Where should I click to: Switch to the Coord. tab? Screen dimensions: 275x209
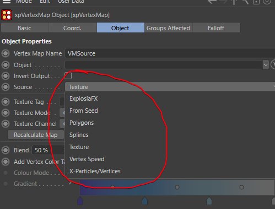pyautogui.click(x=73, y=28)
